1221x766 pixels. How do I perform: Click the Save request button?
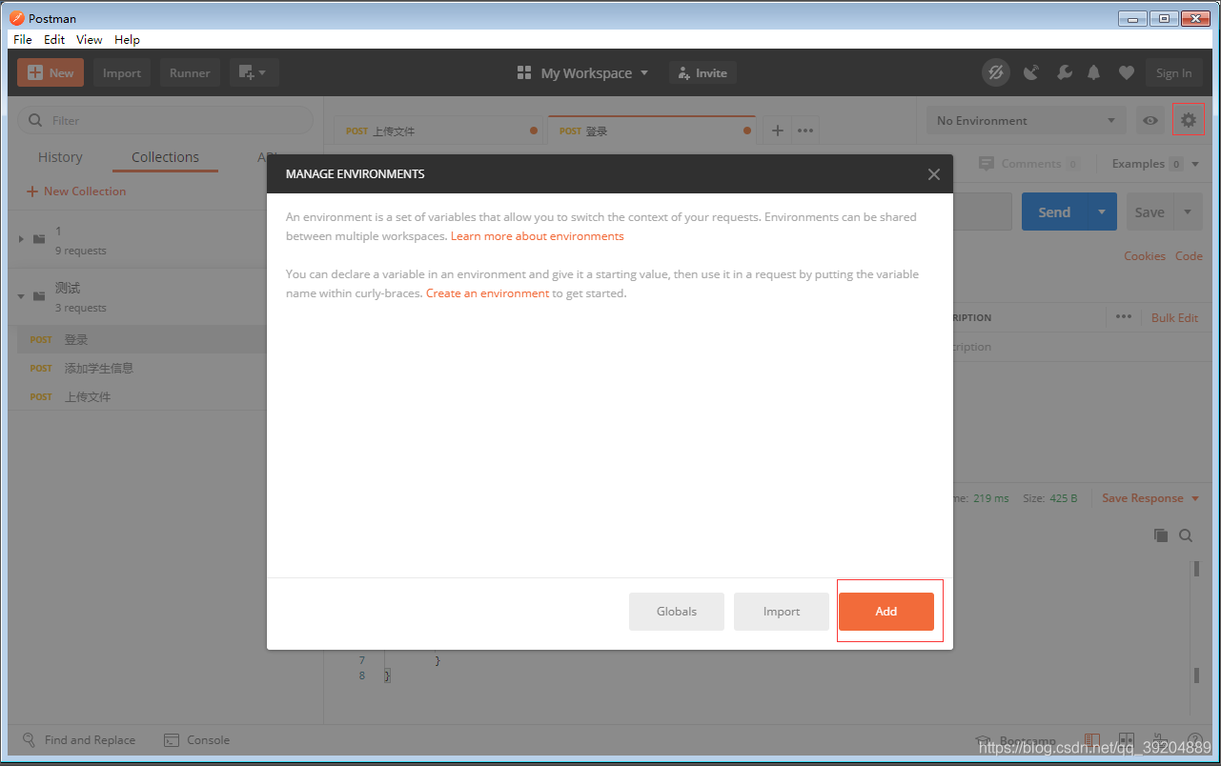(1150, 212)
